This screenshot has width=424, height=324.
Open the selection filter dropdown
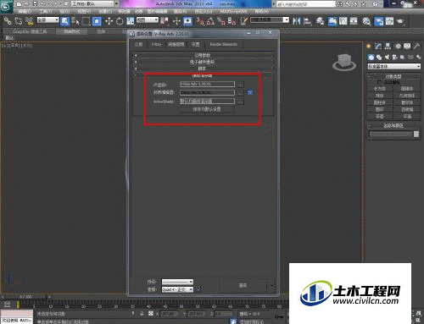tap(48, 20)
